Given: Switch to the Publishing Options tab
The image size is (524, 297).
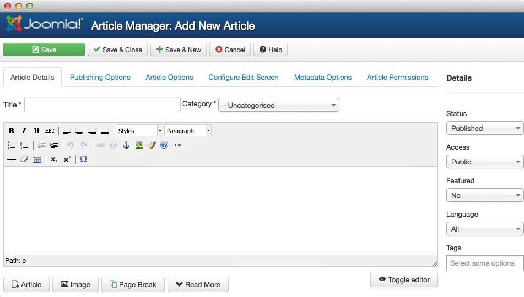Looking at the screenshot, I should (x=100, y=78).
